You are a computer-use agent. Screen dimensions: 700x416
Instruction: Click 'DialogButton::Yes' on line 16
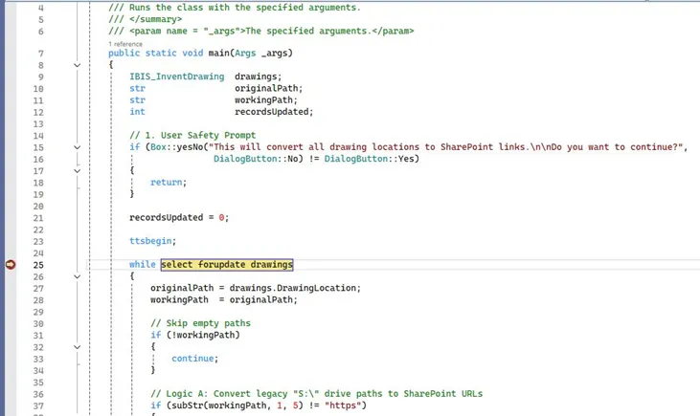[369, 159]
